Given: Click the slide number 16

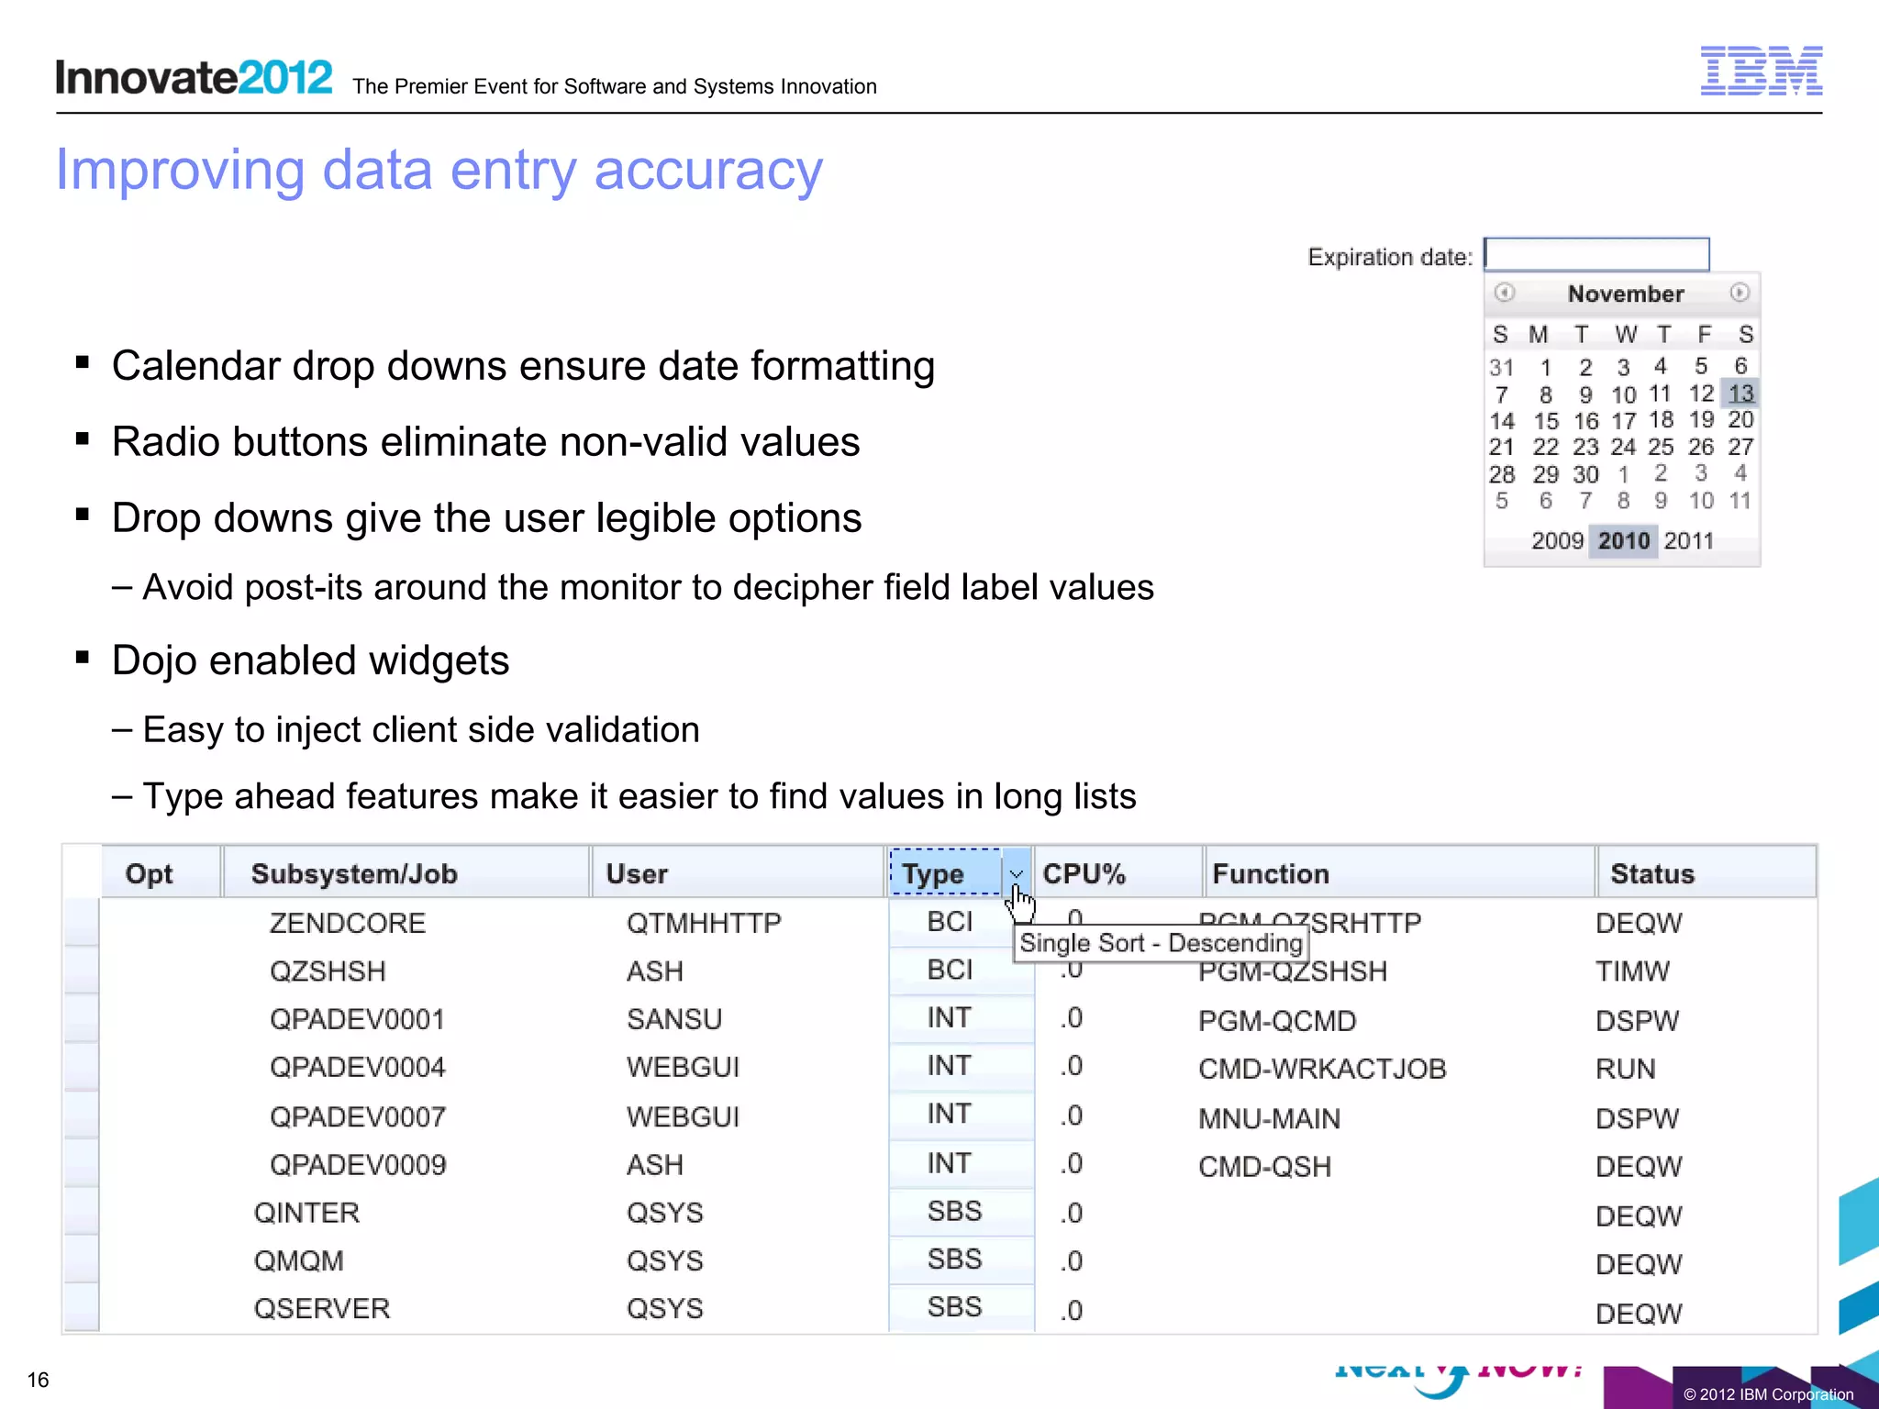Looking at the screenshot, I should (38, 1380).
